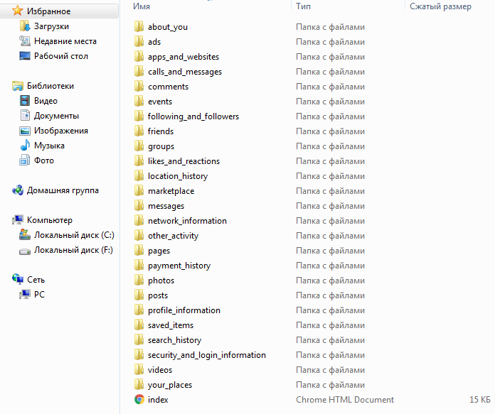Screen dimensions: 495x414
Task: Click the Музыка note icon
Action: (25, 145)
